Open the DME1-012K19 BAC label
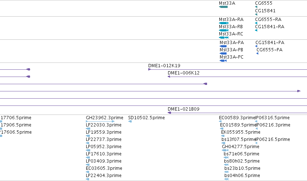The image size is (307, 181). tap(164, 66)
